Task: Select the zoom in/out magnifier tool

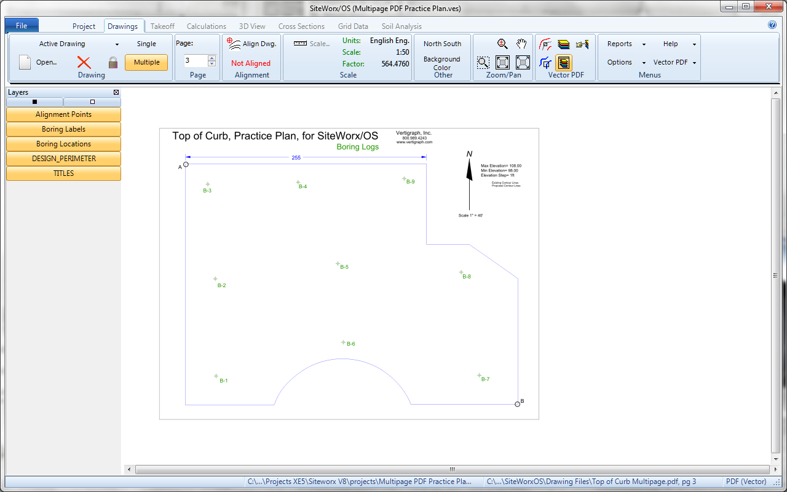Action: (502, 44)
